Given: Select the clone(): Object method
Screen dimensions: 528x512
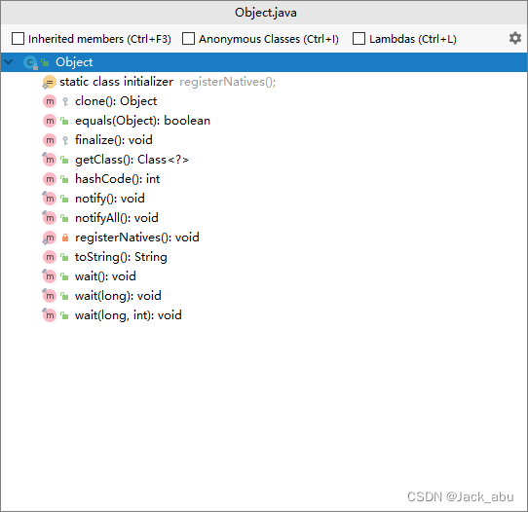Looking at the screenshot, I should pos(116,101).
